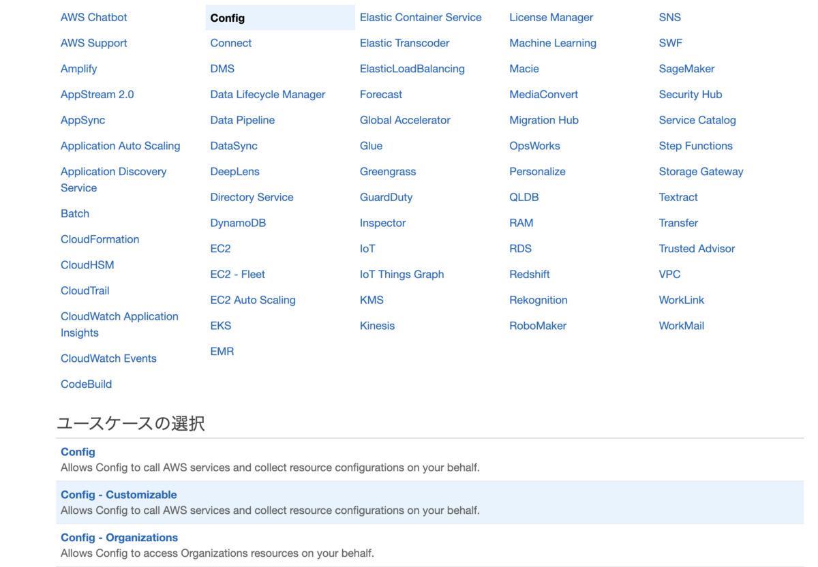
Task: Choose Trusted Advisor service
Action: click(697, 249)
